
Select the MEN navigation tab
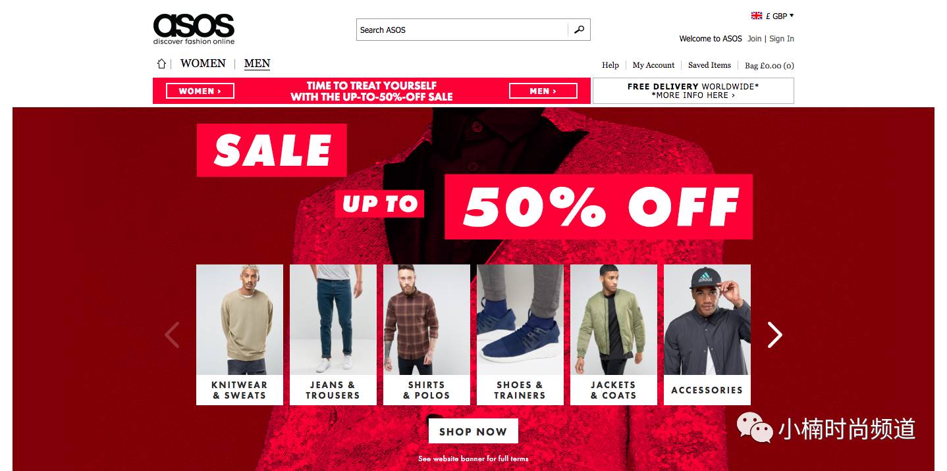coord(257,64)
